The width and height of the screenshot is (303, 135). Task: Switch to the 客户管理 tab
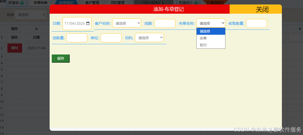tap(92, 3)
